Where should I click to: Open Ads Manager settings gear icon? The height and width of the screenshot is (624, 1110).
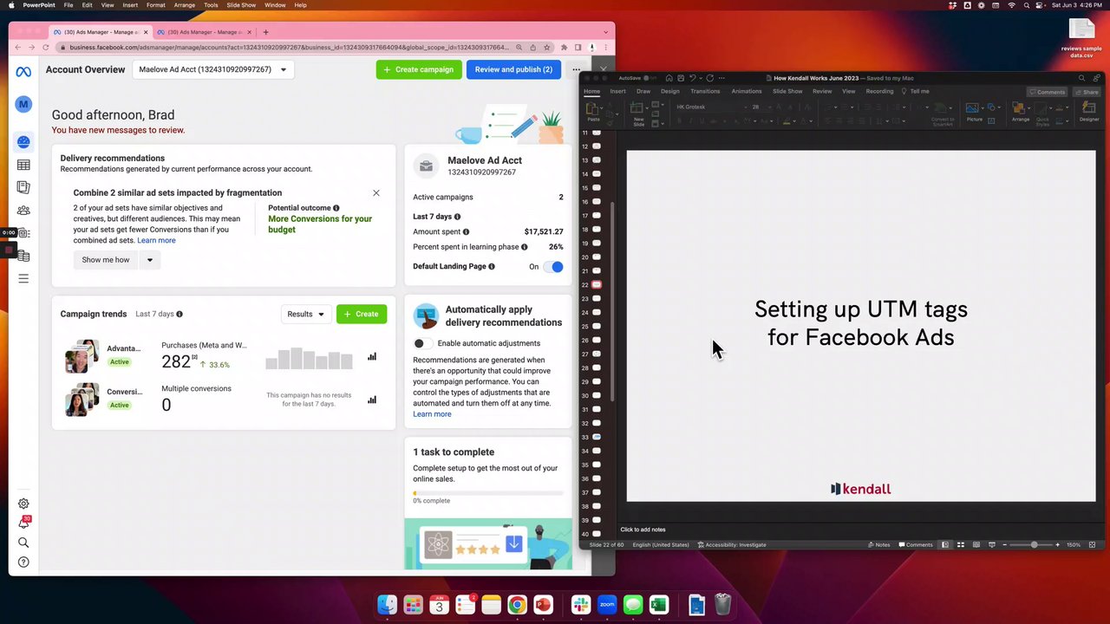tap(23, 504)
